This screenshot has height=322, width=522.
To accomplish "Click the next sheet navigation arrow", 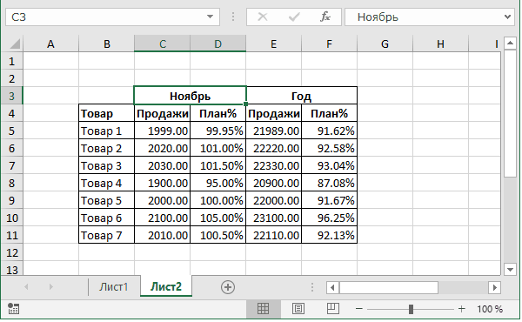I will pyautogui.click(x=50, y=286).
